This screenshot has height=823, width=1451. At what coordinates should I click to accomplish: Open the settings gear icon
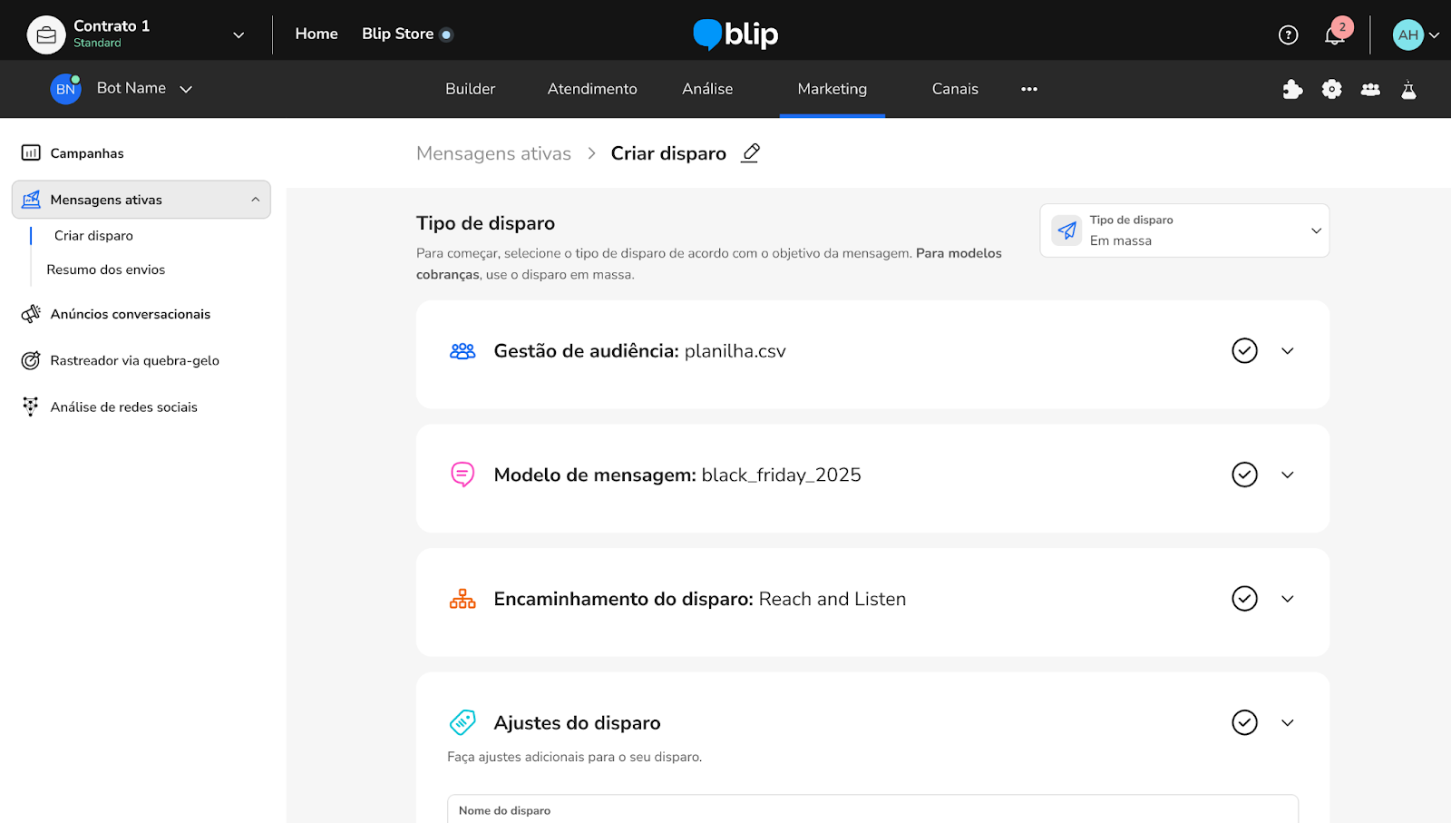tap(1331, 89)
